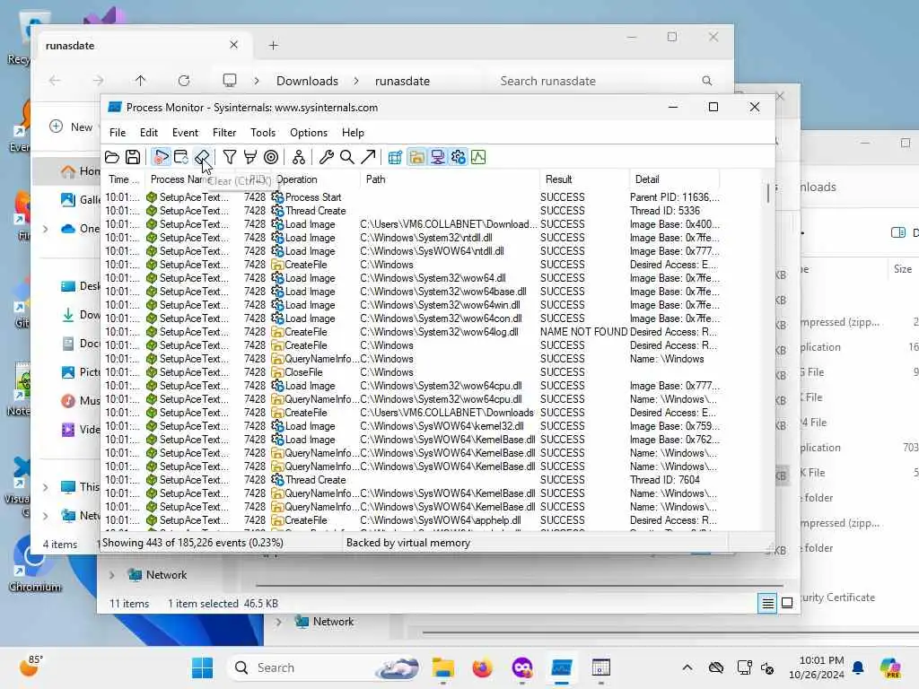Open Firefox from the taskbar

[x=482, y=667]
